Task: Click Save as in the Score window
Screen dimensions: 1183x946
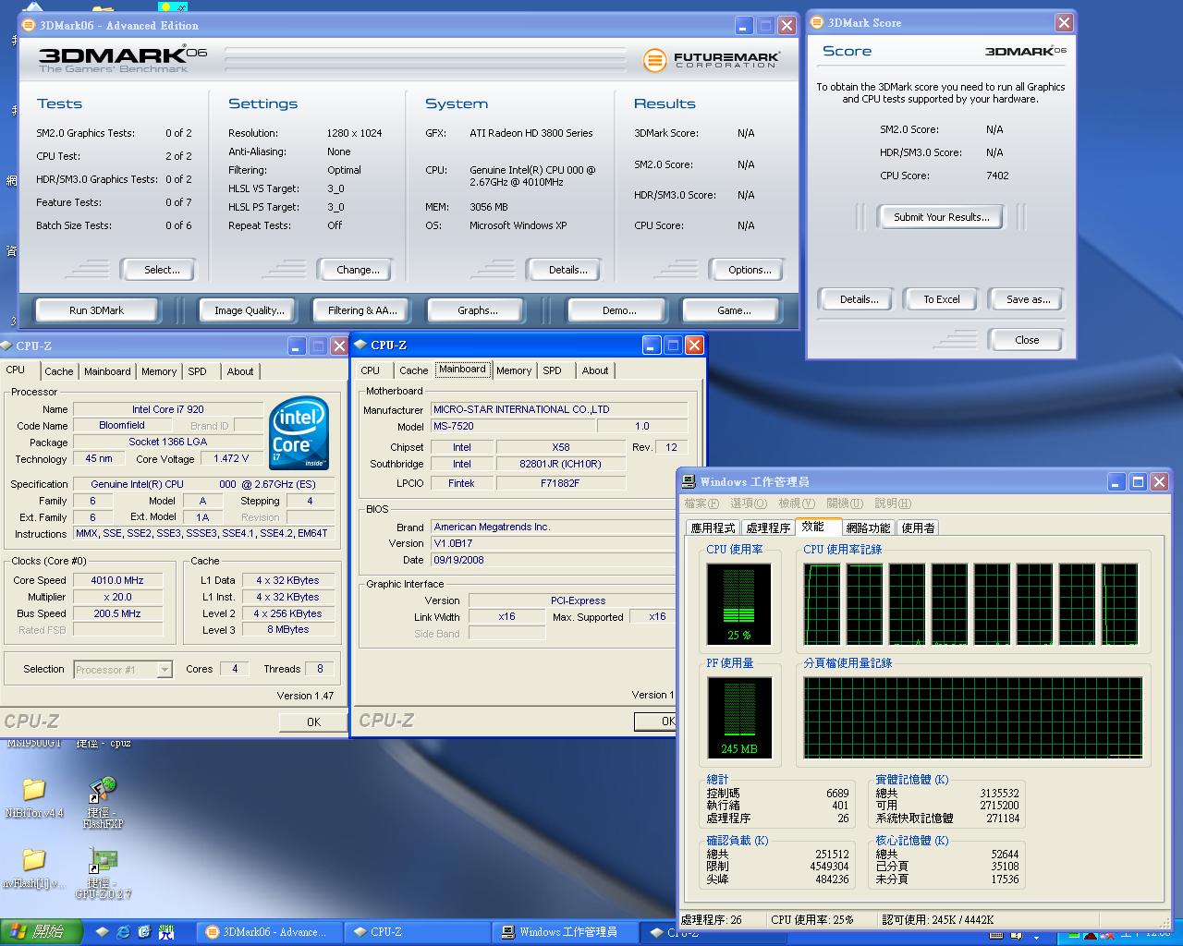Action: tap(1028, 299)
